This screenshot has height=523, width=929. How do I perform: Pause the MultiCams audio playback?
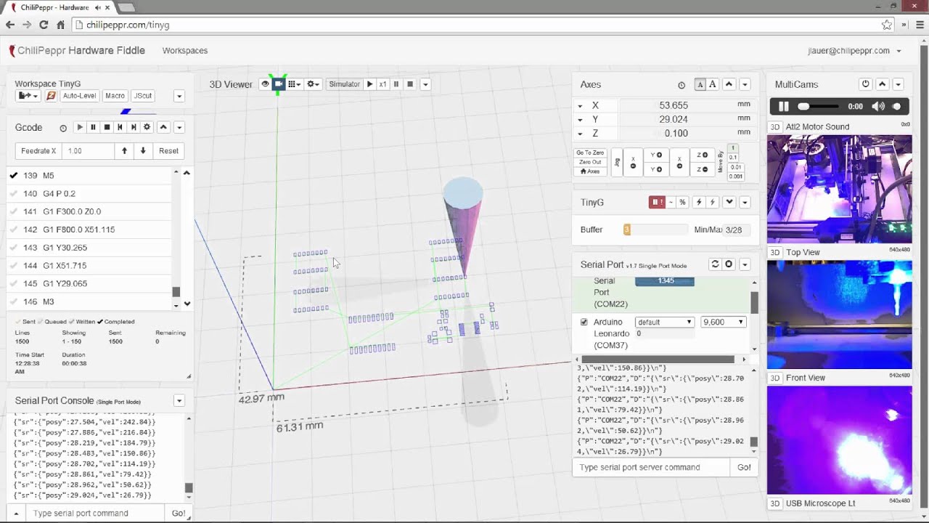tap(784, 106)
